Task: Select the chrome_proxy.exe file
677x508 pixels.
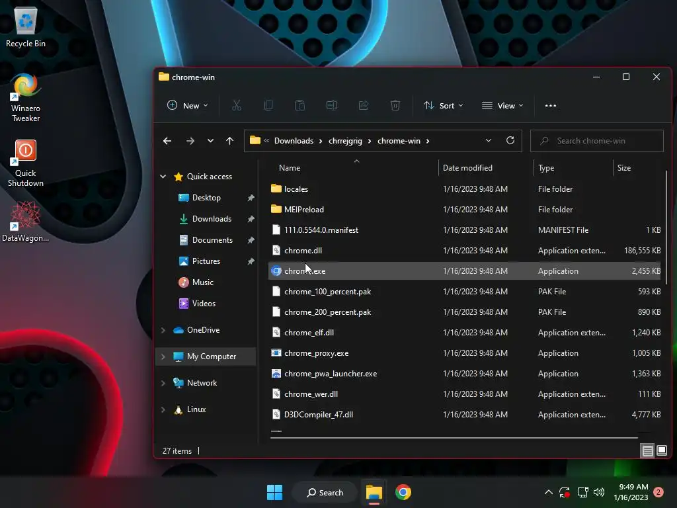Action: coord(465,353)
